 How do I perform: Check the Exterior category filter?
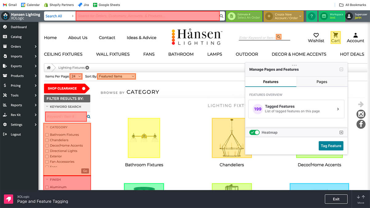(x=47, y=156)
